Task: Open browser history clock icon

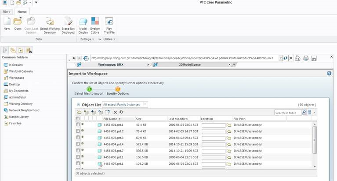Action: pos(86,58)
